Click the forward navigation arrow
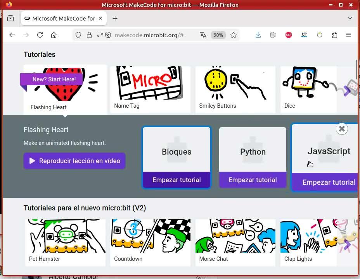 coord(26,35)
